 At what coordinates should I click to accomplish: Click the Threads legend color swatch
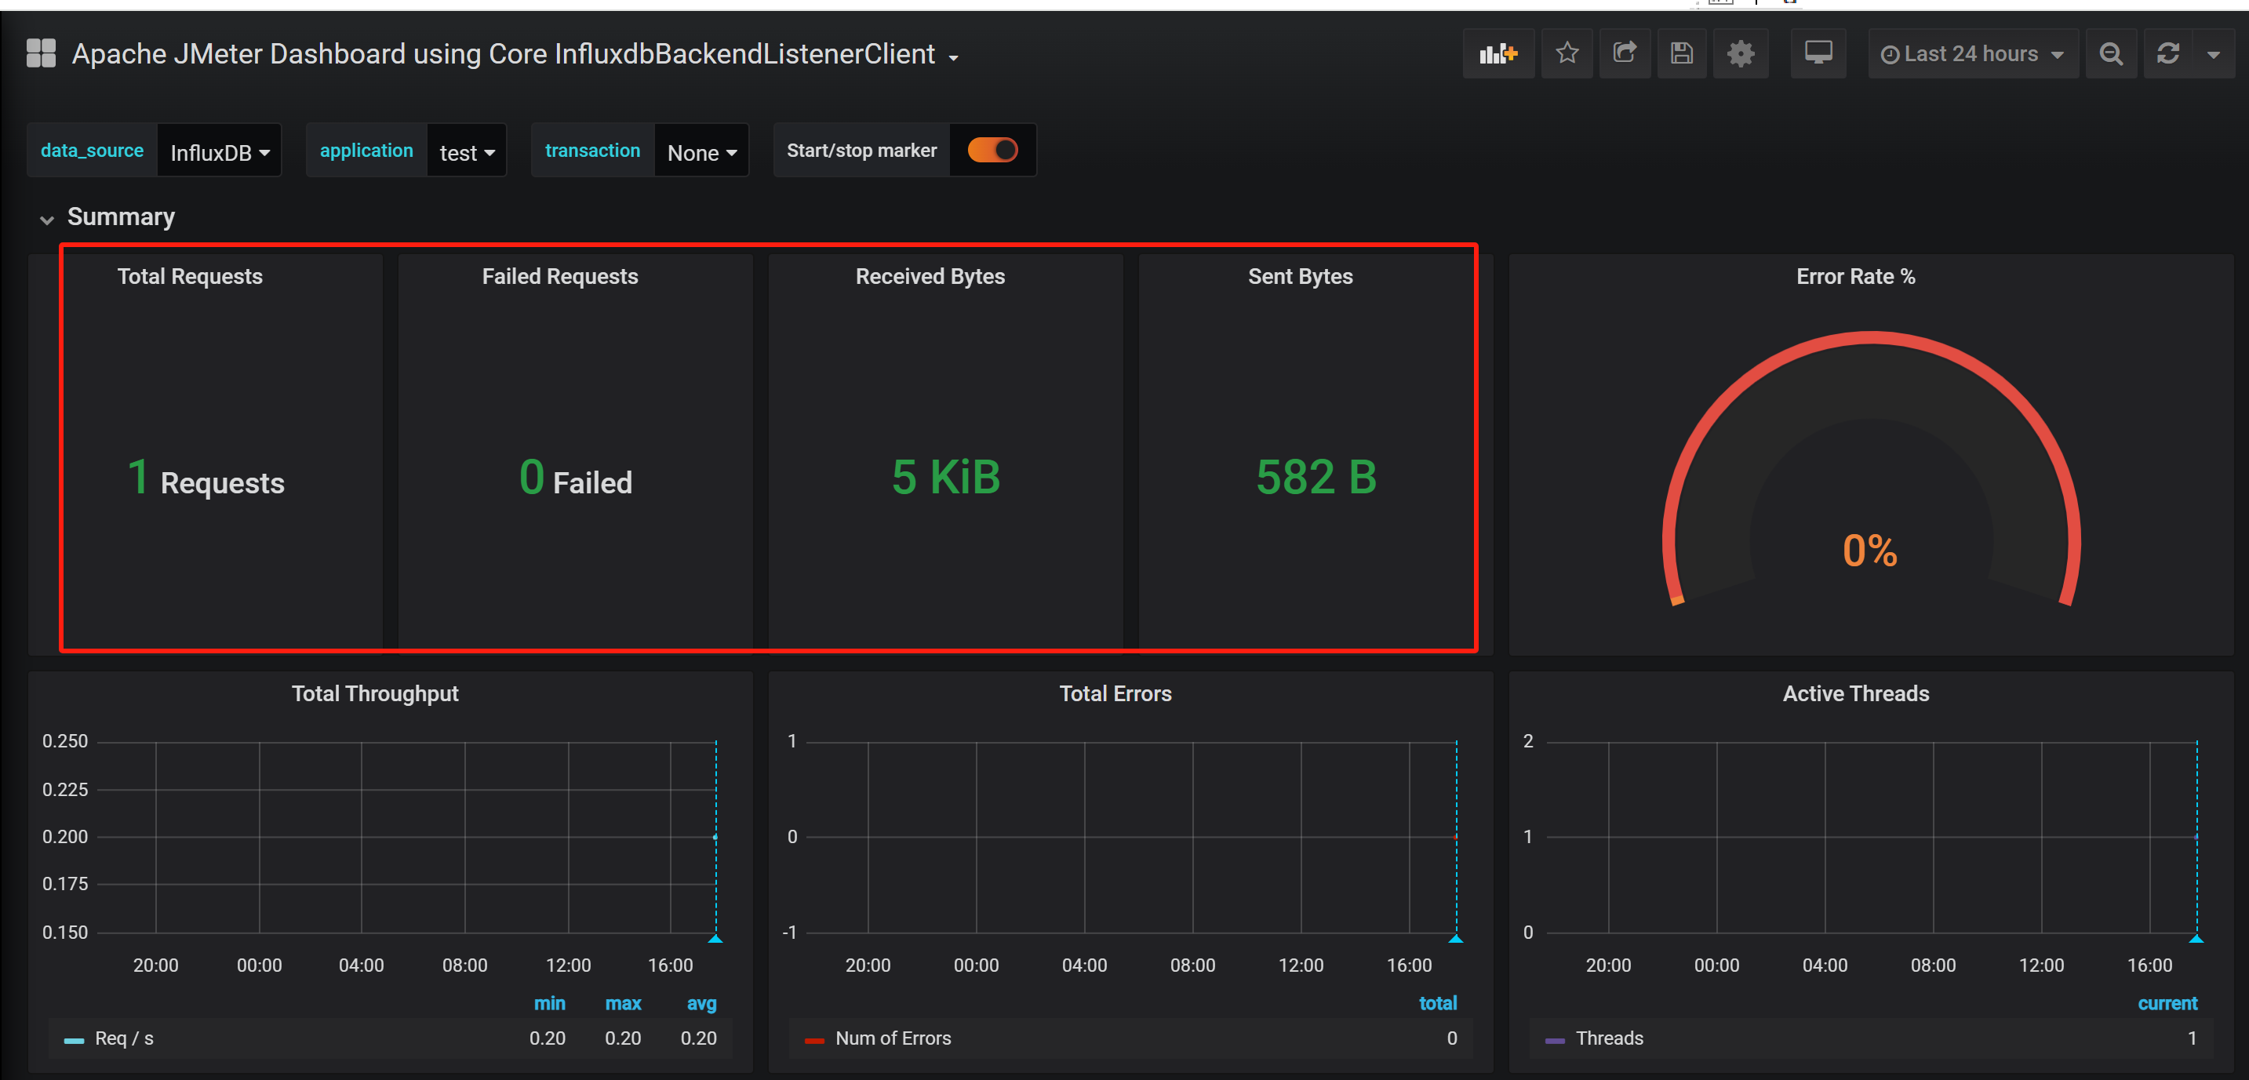[1554, 1040]
